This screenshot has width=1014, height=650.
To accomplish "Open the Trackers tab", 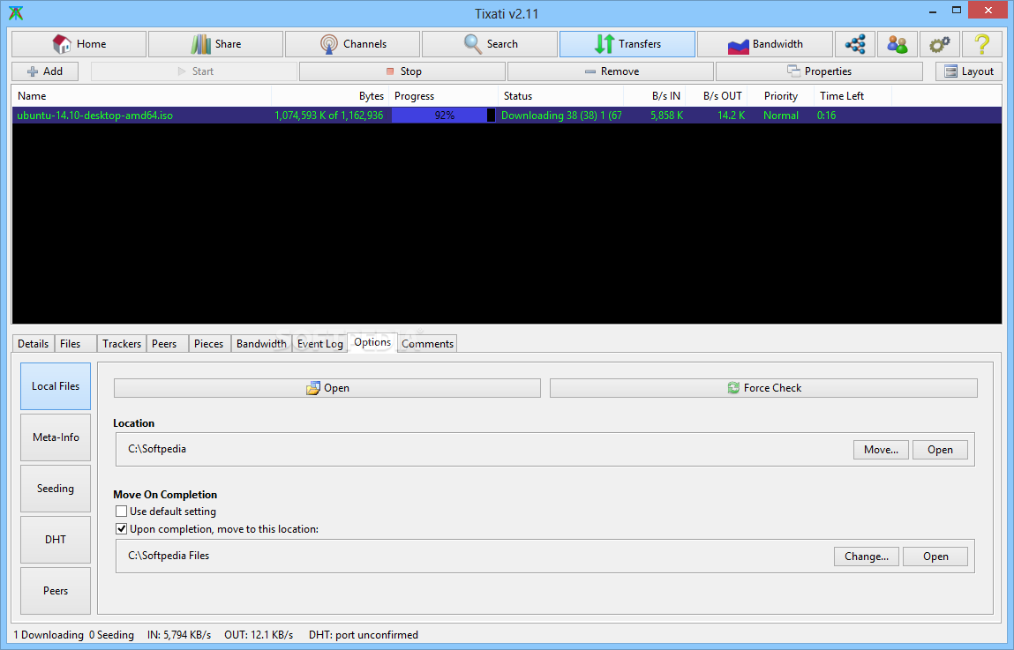I will (x=122, y=344).
